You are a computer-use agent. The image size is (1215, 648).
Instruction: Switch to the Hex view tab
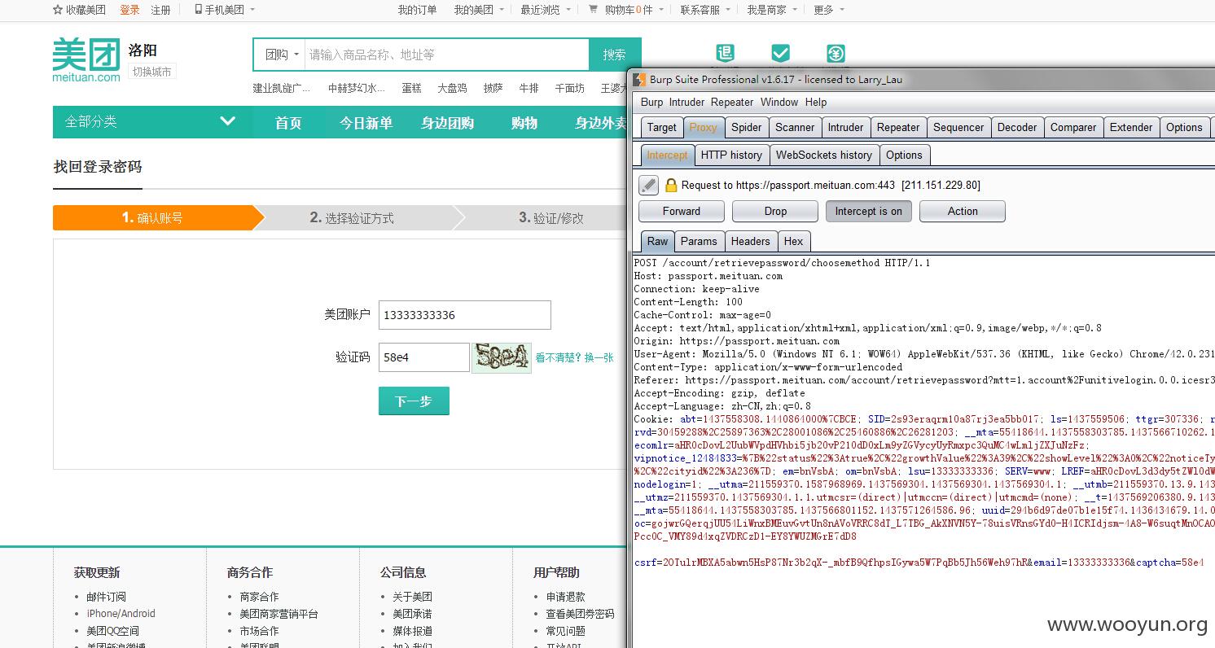793,241
